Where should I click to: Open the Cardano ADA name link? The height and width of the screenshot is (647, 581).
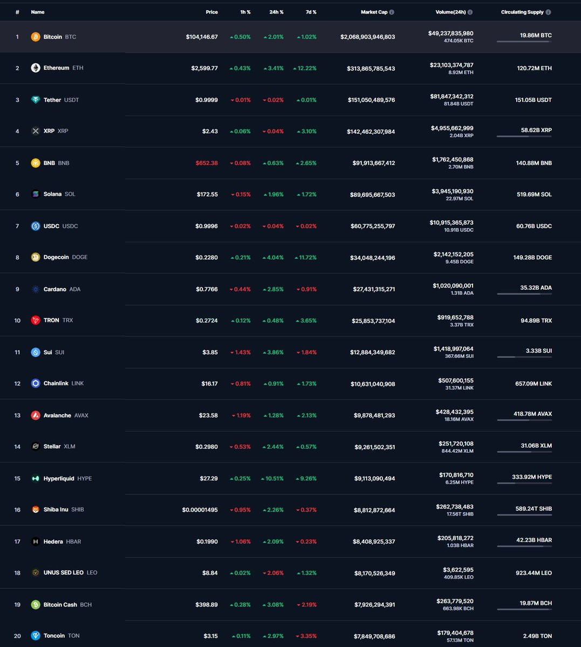point(62,289)
